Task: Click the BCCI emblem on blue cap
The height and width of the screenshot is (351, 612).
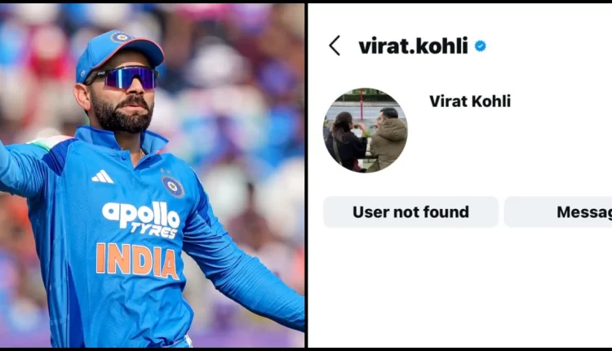Action: click(x=119, y=37)
